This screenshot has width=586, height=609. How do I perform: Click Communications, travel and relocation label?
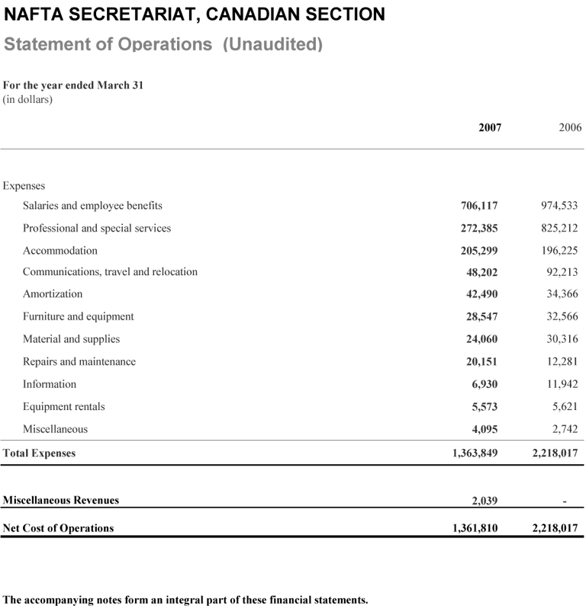pyautogui.click(x=110, y=271)
